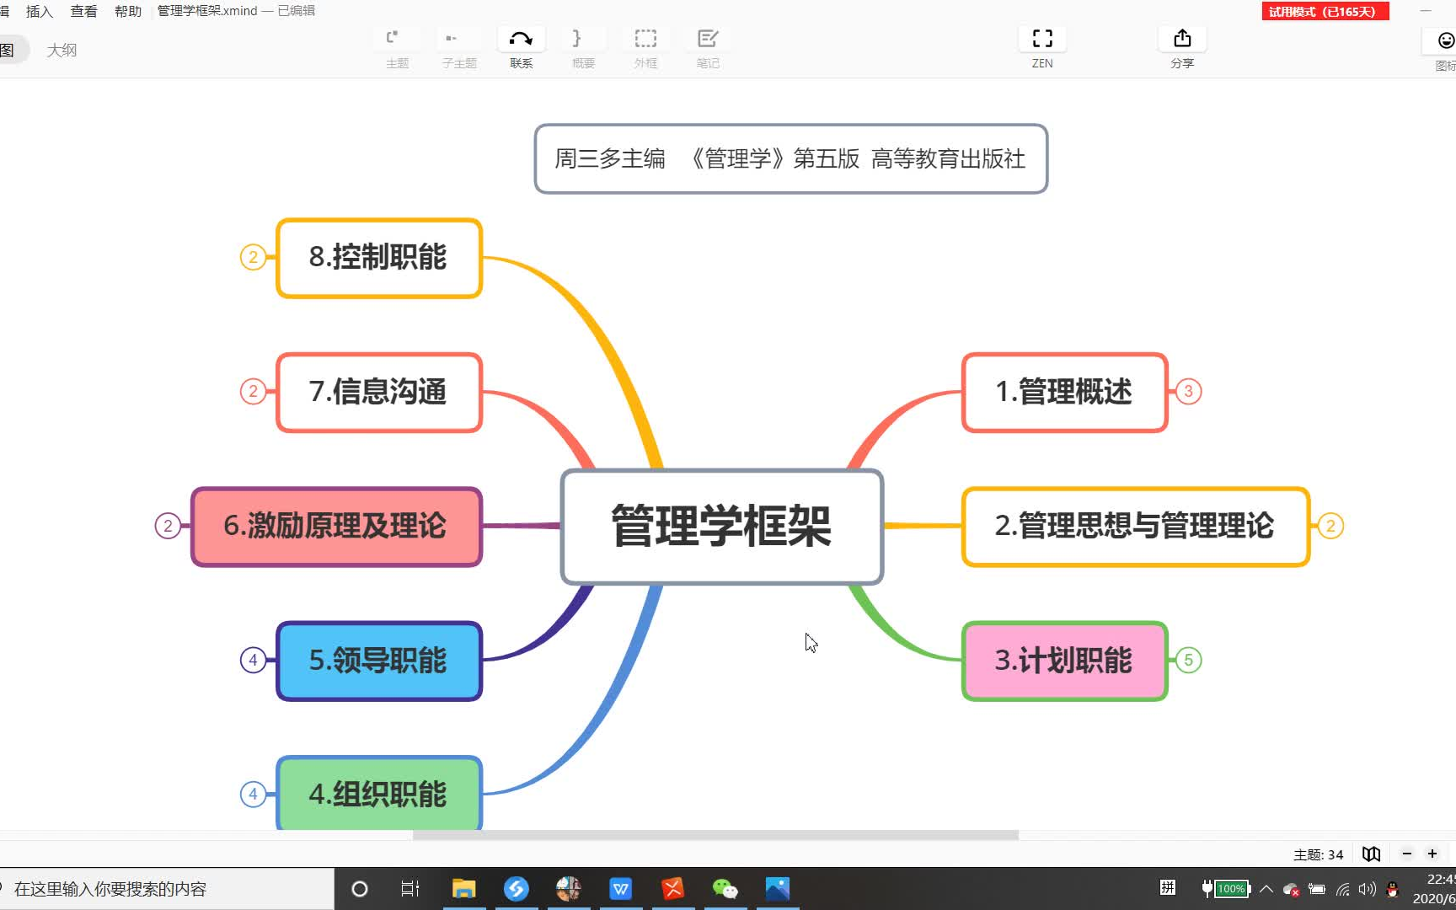Click the trial mode 试用模式 button
Viewport: 1456px width, 910px height.
(x=1325, y=12)
